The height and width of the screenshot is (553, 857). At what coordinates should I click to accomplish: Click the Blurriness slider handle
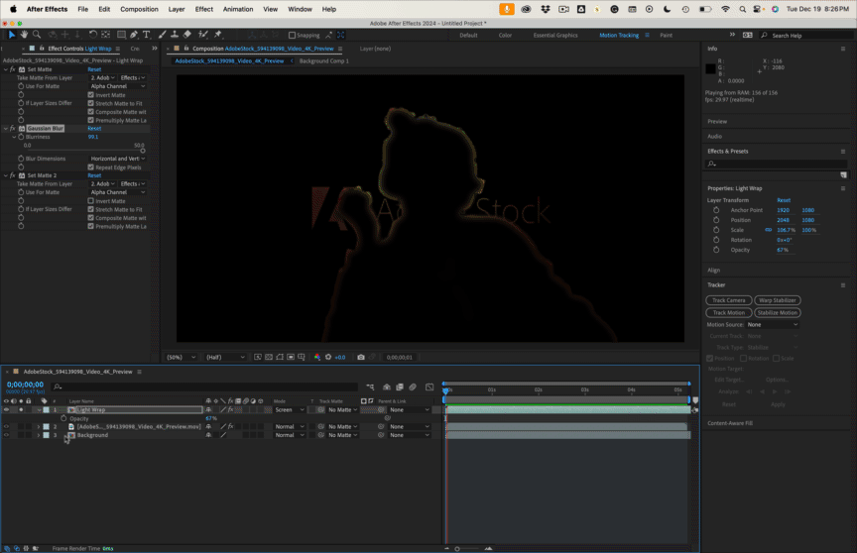[143, 151]
